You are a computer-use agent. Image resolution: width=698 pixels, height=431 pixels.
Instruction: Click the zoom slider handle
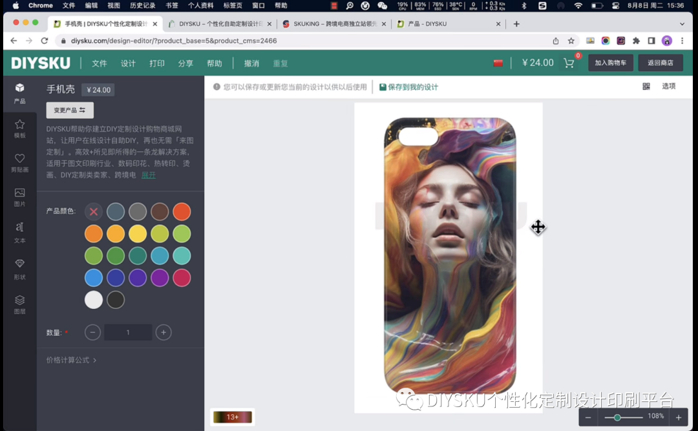pos(617,417)
